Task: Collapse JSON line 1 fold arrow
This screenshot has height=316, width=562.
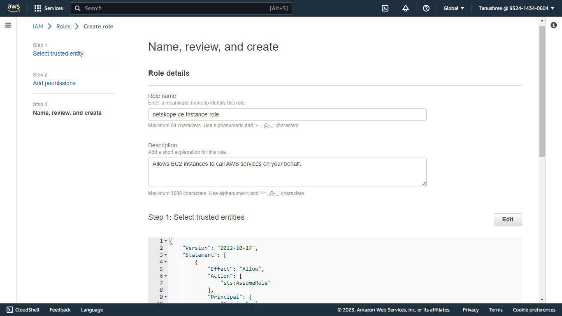Action: pos(165,241)
